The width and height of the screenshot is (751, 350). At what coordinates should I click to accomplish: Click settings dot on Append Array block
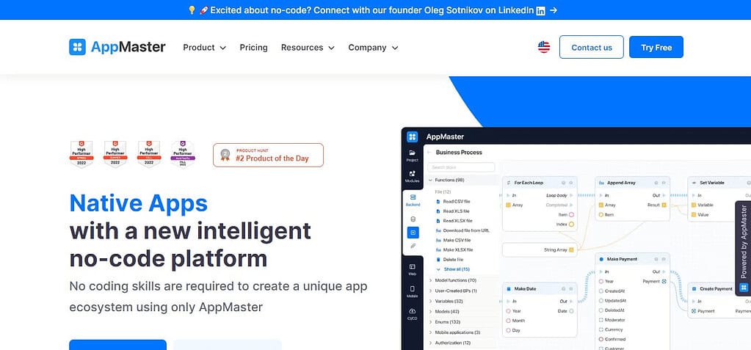click(656, 183)
